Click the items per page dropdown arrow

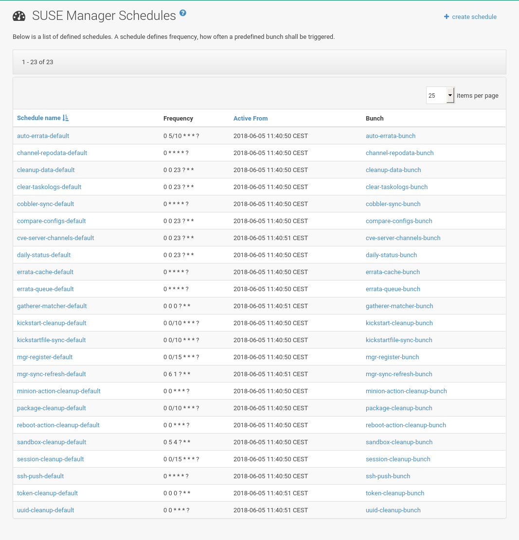click(x=450, y=95)
